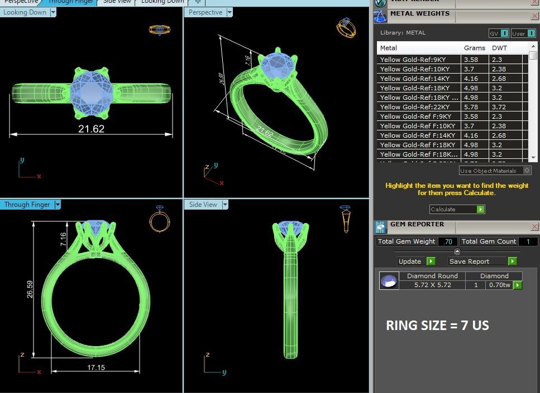The width and height of the screenshot is (540, 393).
Task: Select the Yellow Gold-Ref:9KY row
Action: click(x=452, y=60)
